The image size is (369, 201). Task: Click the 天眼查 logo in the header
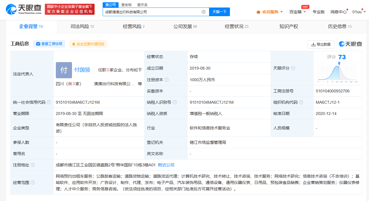24,9
